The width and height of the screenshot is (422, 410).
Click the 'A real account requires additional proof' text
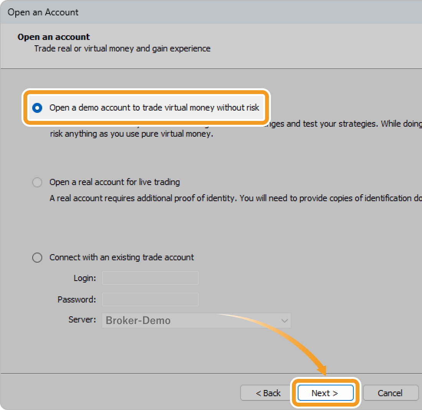tap(236, 198)
